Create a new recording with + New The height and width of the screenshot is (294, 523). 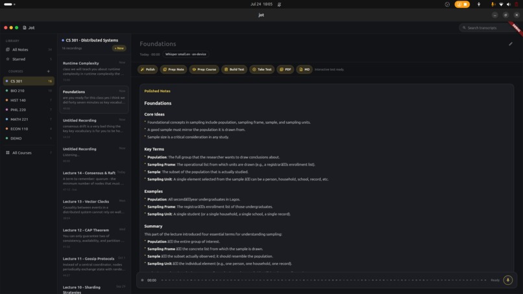(x=119, y=48)
